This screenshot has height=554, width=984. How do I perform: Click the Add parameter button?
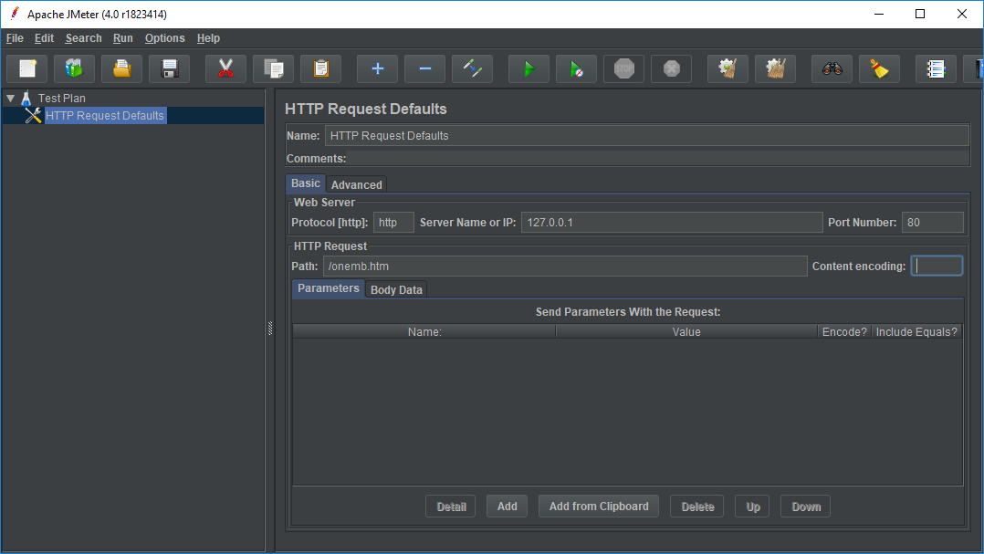(507, 507)
